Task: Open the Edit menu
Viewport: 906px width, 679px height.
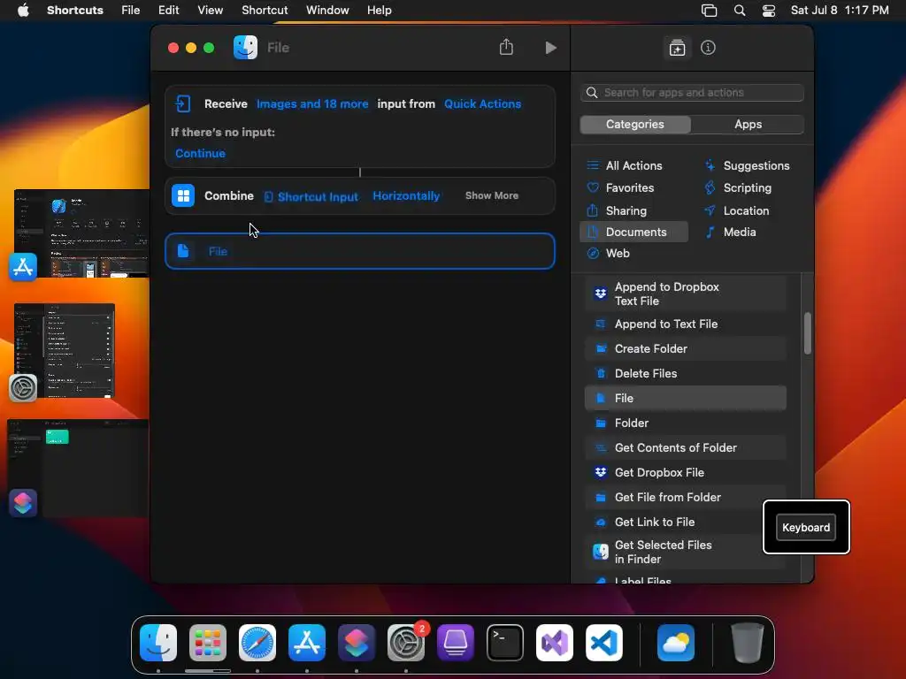Action: click(169, 11)
